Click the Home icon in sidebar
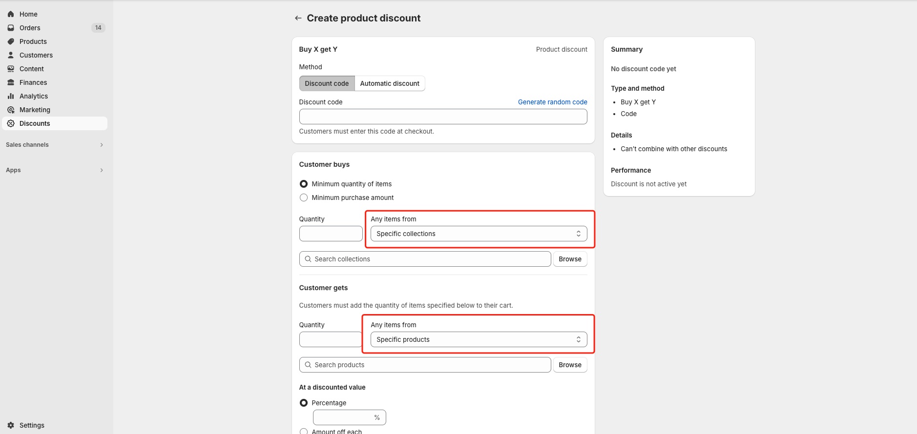This screenshot has height=434, width=917. coord(11,14)
